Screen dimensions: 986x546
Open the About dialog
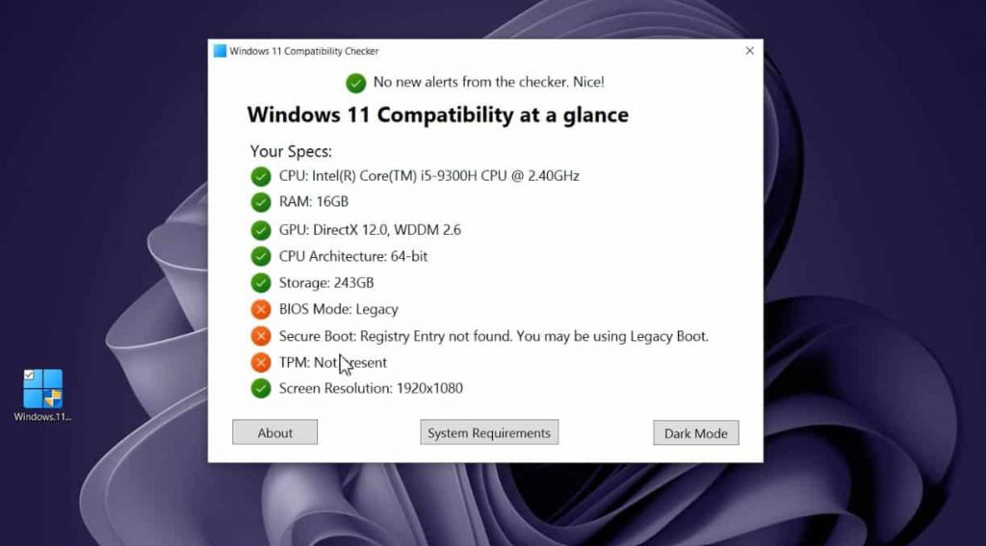point(274,432)
